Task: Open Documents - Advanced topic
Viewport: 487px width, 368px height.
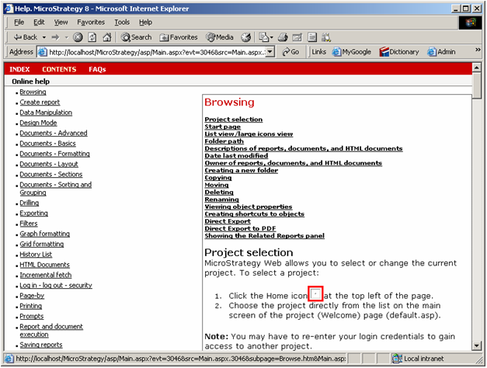Action: pos(54,133)
